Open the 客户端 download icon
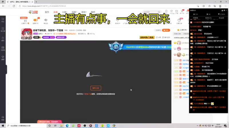 [x=182, y=12]
